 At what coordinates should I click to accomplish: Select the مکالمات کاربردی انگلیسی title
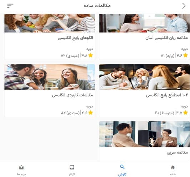pos(72,95)
